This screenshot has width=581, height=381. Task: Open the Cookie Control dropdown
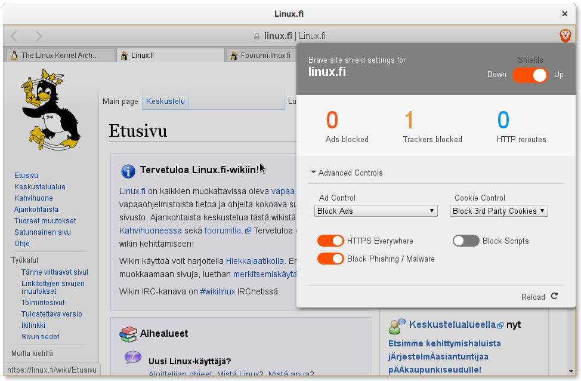pos(499,211)
